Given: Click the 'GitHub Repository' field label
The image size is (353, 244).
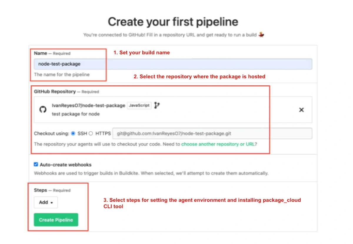Looking at the screenshot, I should [55, 91].
